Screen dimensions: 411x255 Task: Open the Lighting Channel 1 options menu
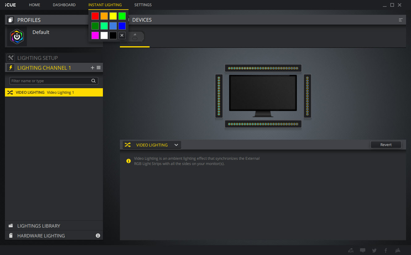(x=99, y=68)
